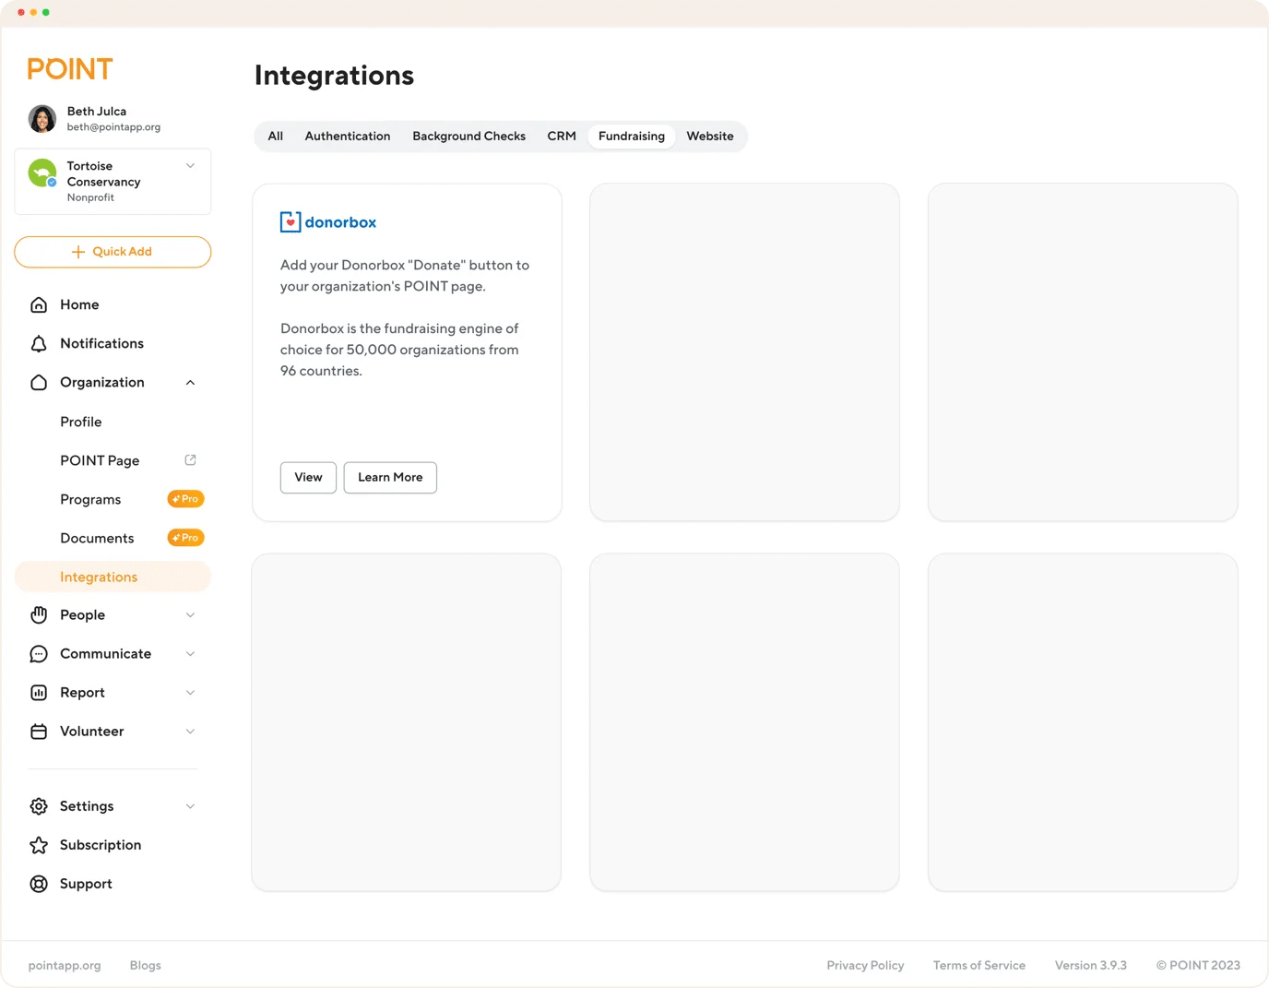Screen dimensions: 1269x988
Task: Click Beth Julca's profile avatar
Action: tap(42, 118)
